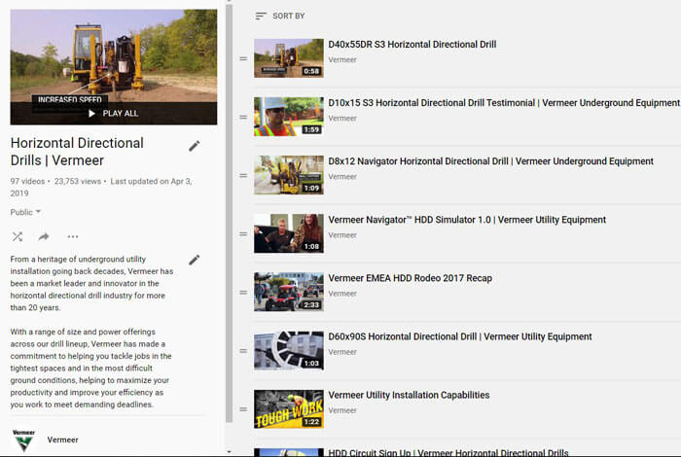Image resolution: width=681 pixels, height=457 pixels.
Task: Shuffle the playlist using the shuffle icon
Action: pyautogui.click(x=18, y=236)
